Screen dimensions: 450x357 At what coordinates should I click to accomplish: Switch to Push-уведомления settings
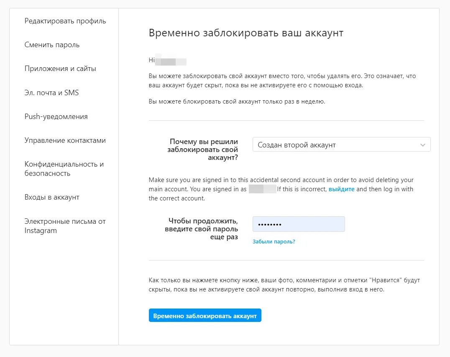tap(56, 116)
